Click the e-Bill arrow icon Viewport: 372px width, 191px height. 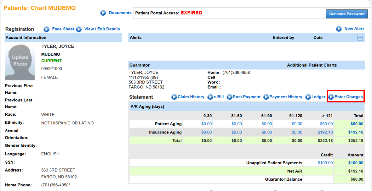(x=210, y=97)
